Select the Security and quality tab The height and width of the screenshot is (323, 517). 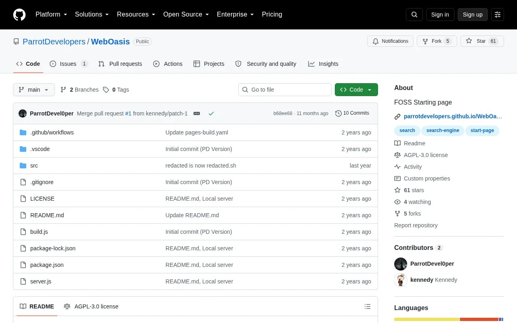pos(266,64)
